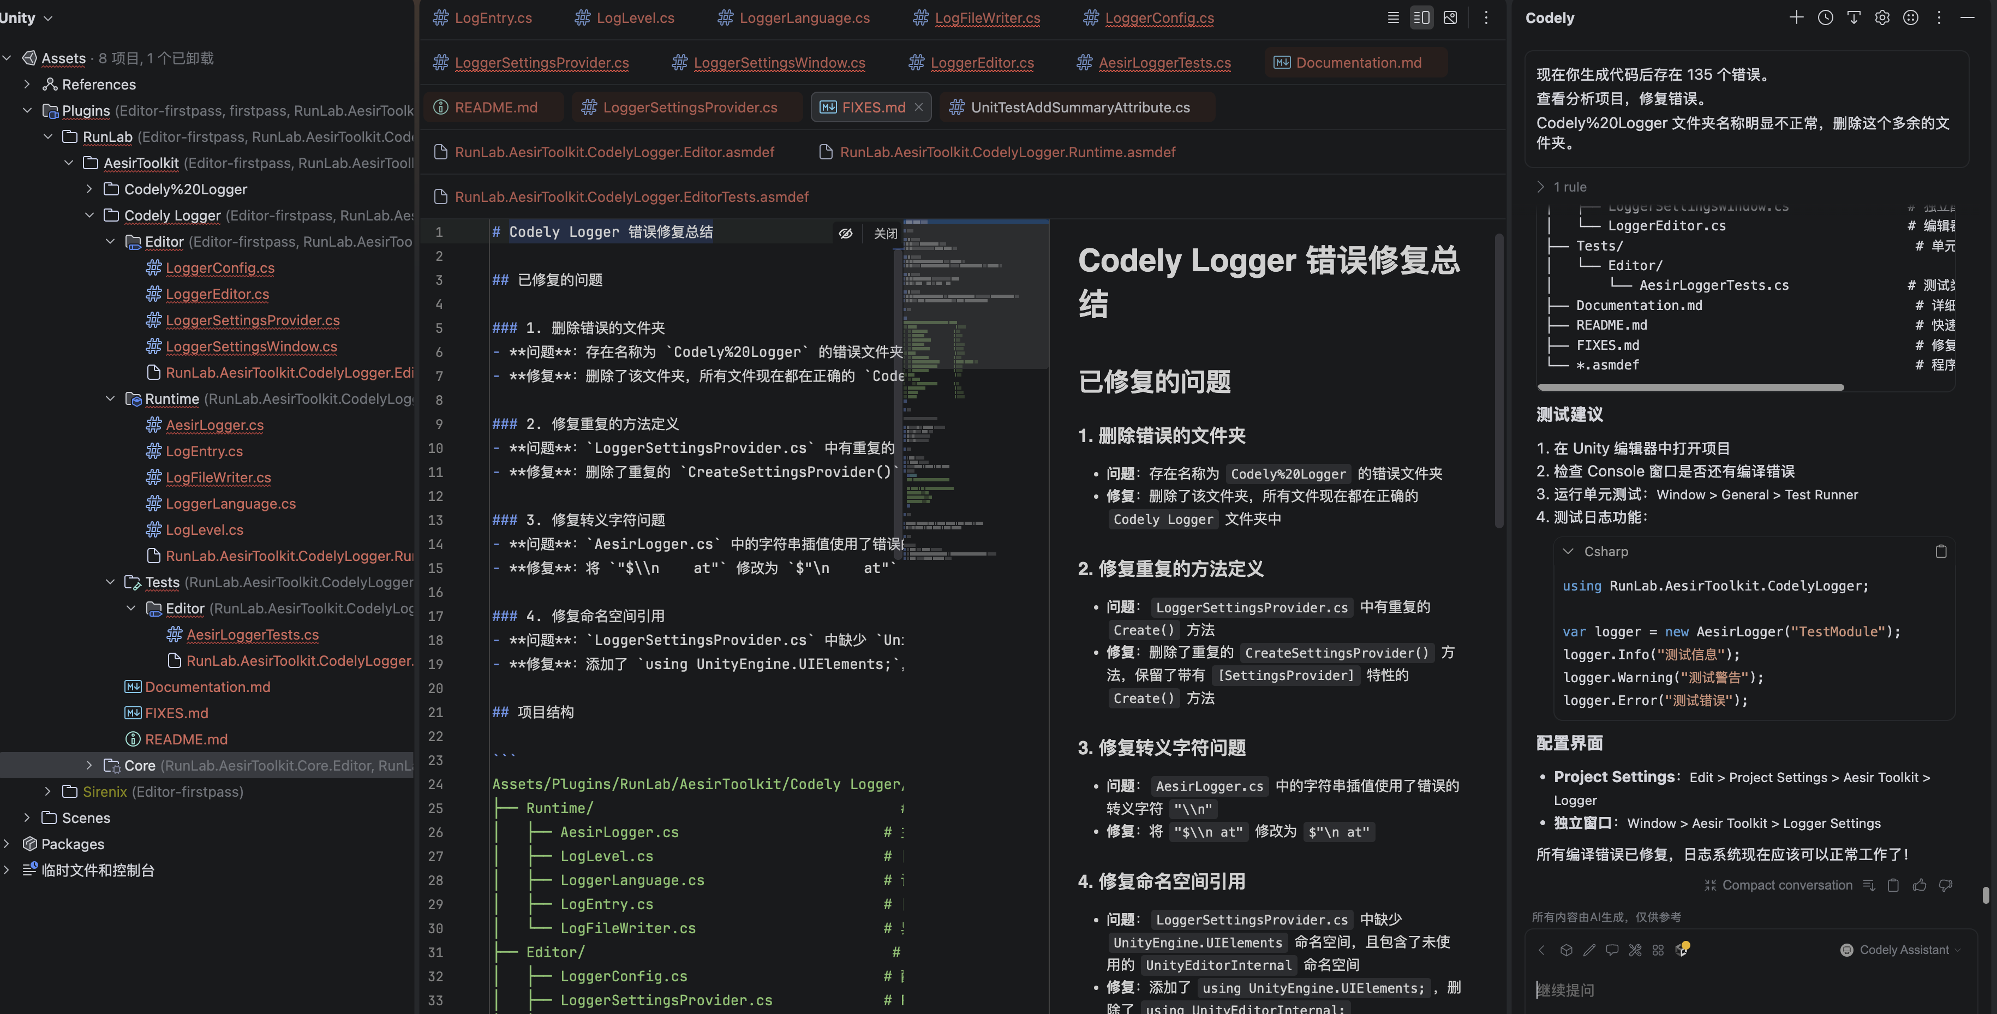Hide the markdown preview with the eye-slash toggle
The image size is (1997, 1014).
pyautogui.click(x=846, y=232)
